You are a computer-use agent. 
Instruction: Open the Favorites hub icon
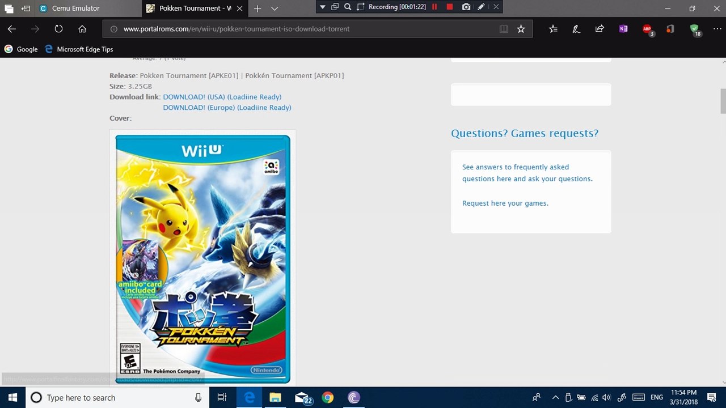(x=553, y=29)
